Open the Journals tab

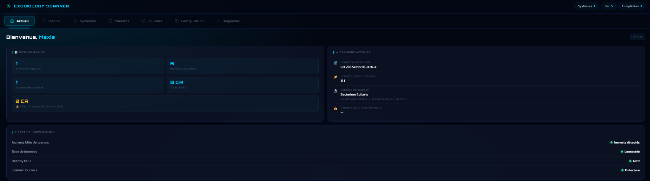tap(152, 21)
